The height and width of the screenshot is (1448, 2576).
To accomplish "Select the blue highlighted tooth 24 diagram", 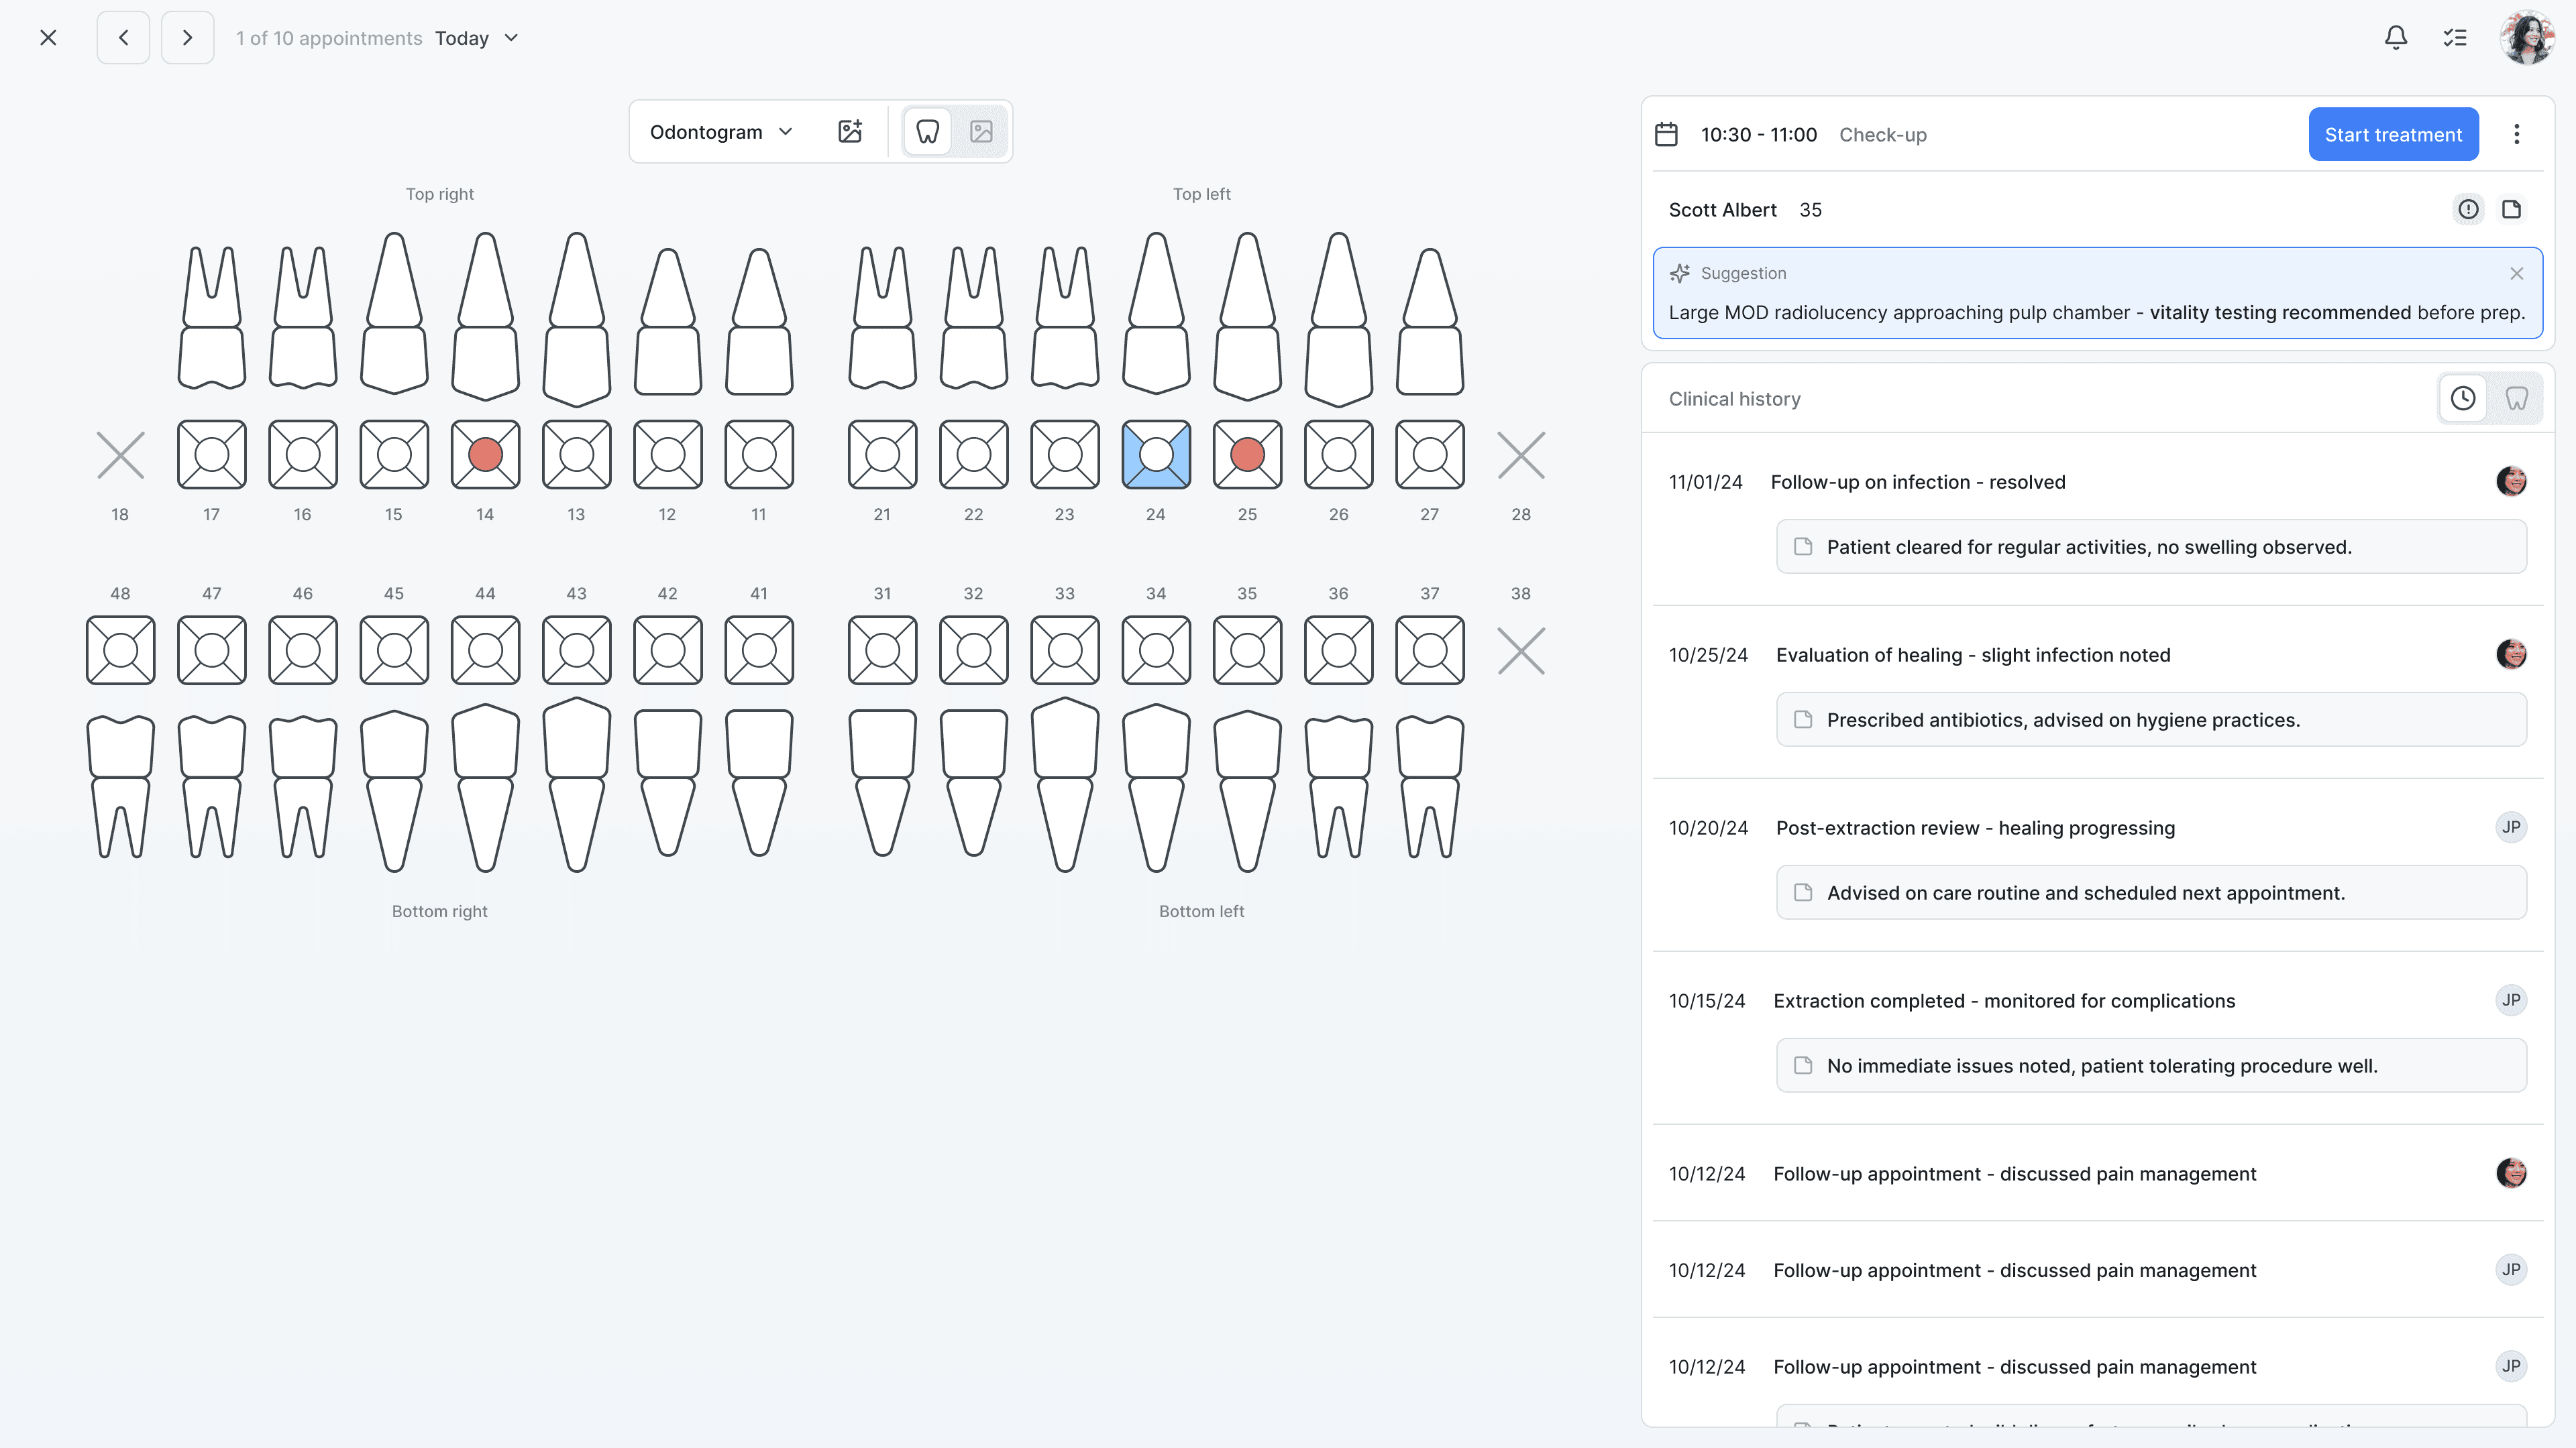I will (1156, 455).
